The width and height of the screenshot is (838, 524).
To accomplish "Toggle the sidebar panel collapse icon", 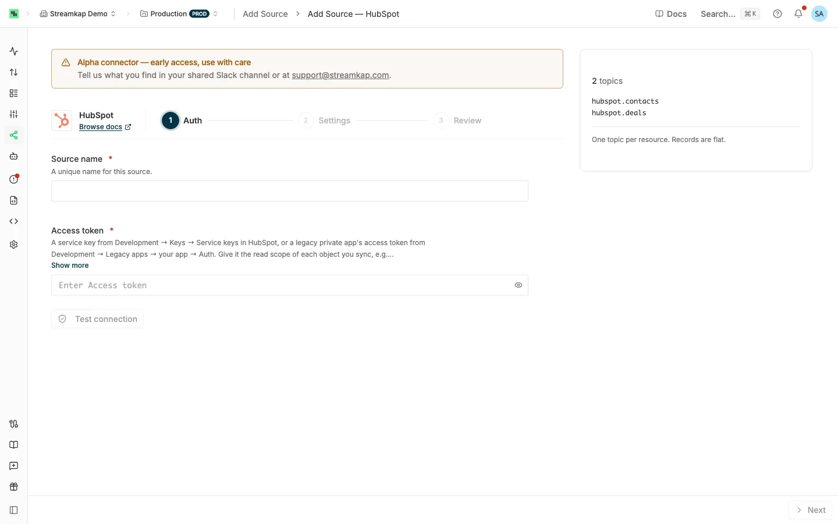I will pos(14,510).
